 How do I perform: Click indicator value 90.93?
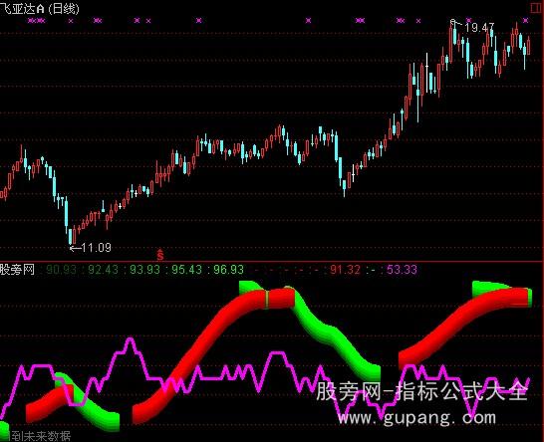(61, 270)
